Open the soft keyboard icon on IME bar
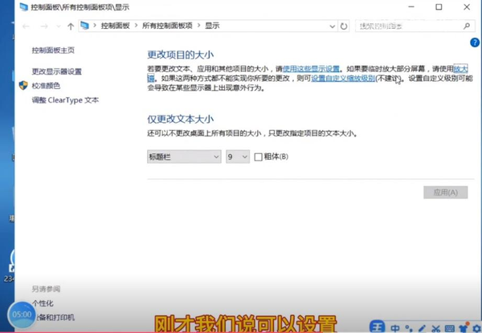The image size is (482, 333). point(449,329)
